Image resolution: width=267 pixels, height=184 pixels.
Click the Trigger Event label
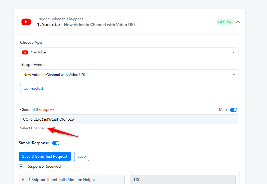(32, 65)
